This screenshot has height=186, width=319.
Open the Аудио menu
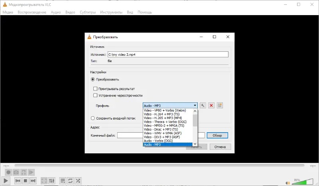click(56, 12)
